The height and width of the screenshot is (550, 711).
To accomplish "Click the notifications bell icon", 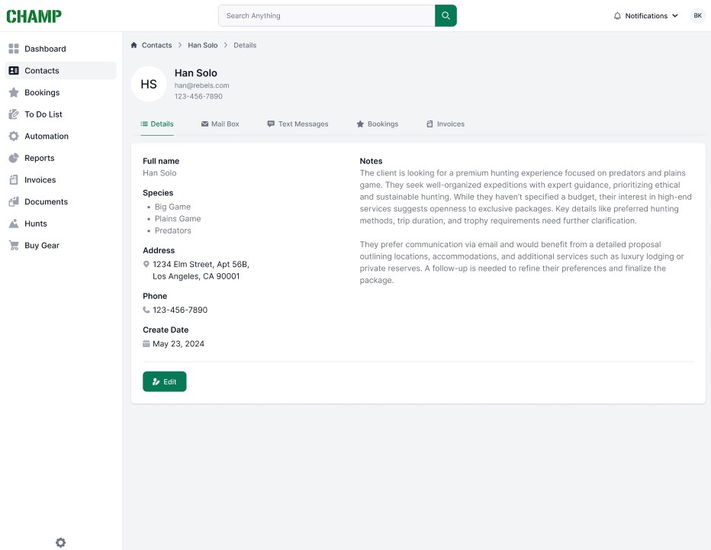I will tap(617, 16).
